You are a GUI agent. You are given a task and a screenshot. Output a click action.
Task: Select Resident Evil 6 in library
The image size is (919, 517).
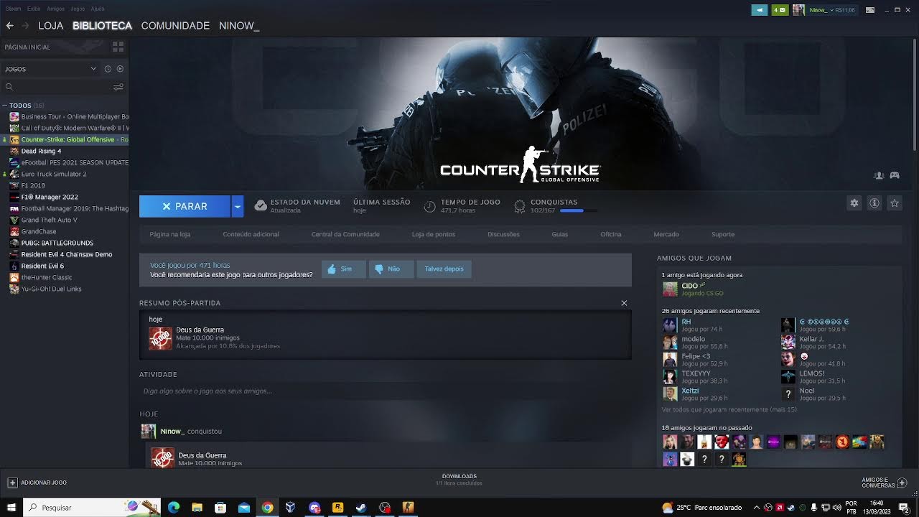(x=42, y=266)
